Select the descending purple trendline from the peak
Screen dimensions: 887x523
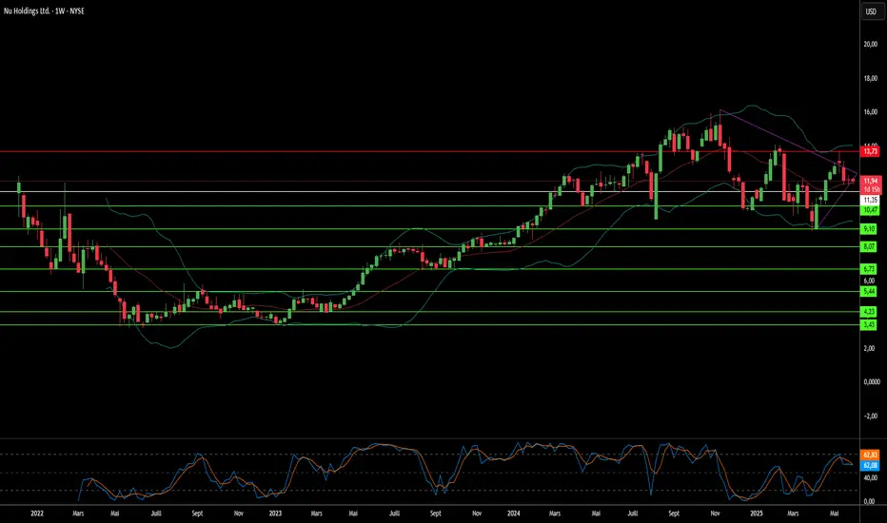click(789, 142)
